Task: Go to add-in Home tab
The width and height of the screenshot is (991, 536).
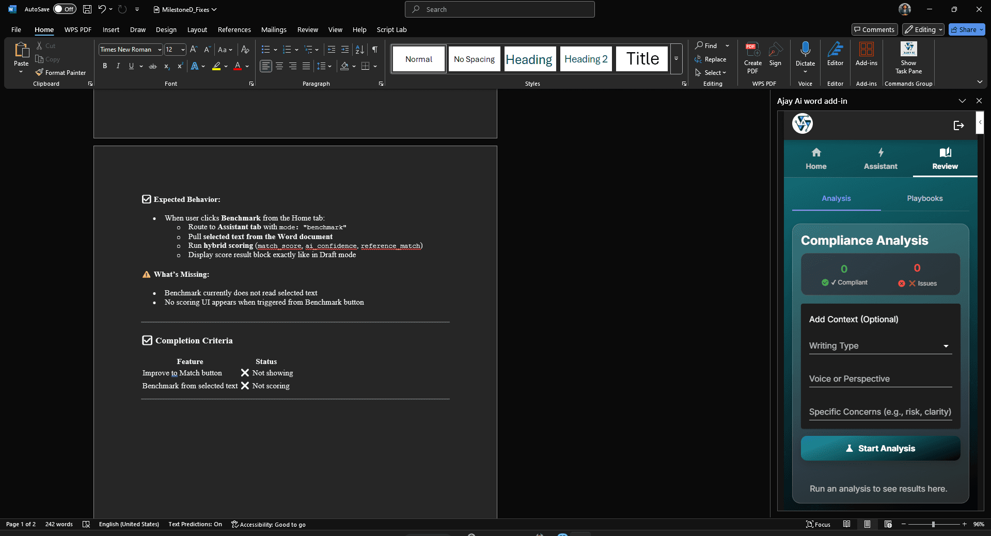Action: coord(816,159)
